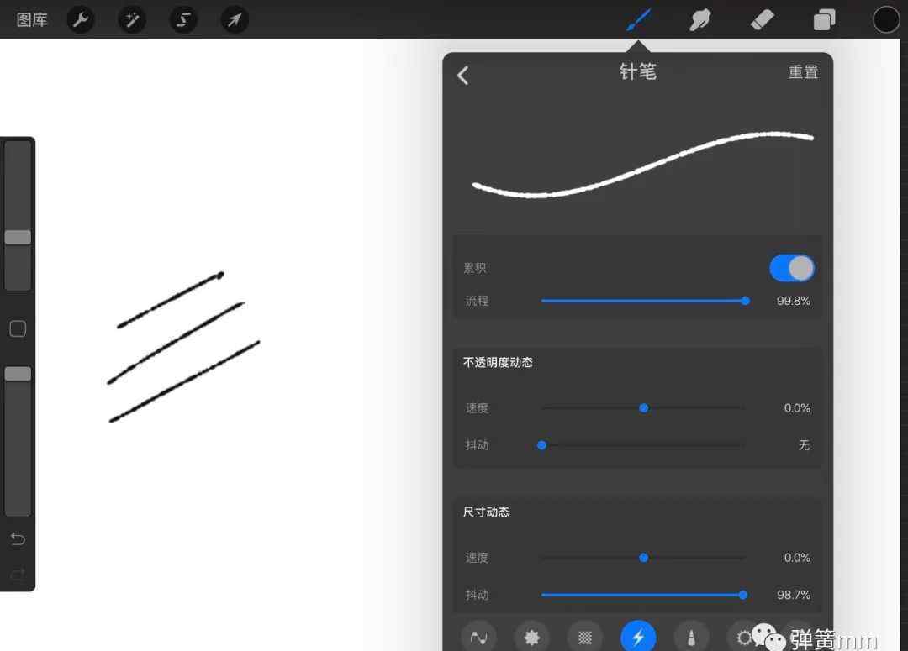Open the Actions wrench menu

click(x=81, y=19)
